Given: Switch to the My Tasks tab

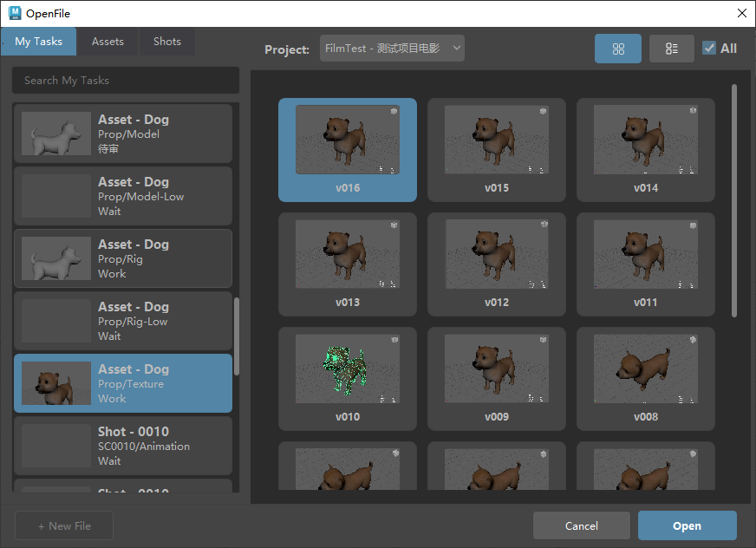Looking at the screenshot, I should tap(38, 42).
